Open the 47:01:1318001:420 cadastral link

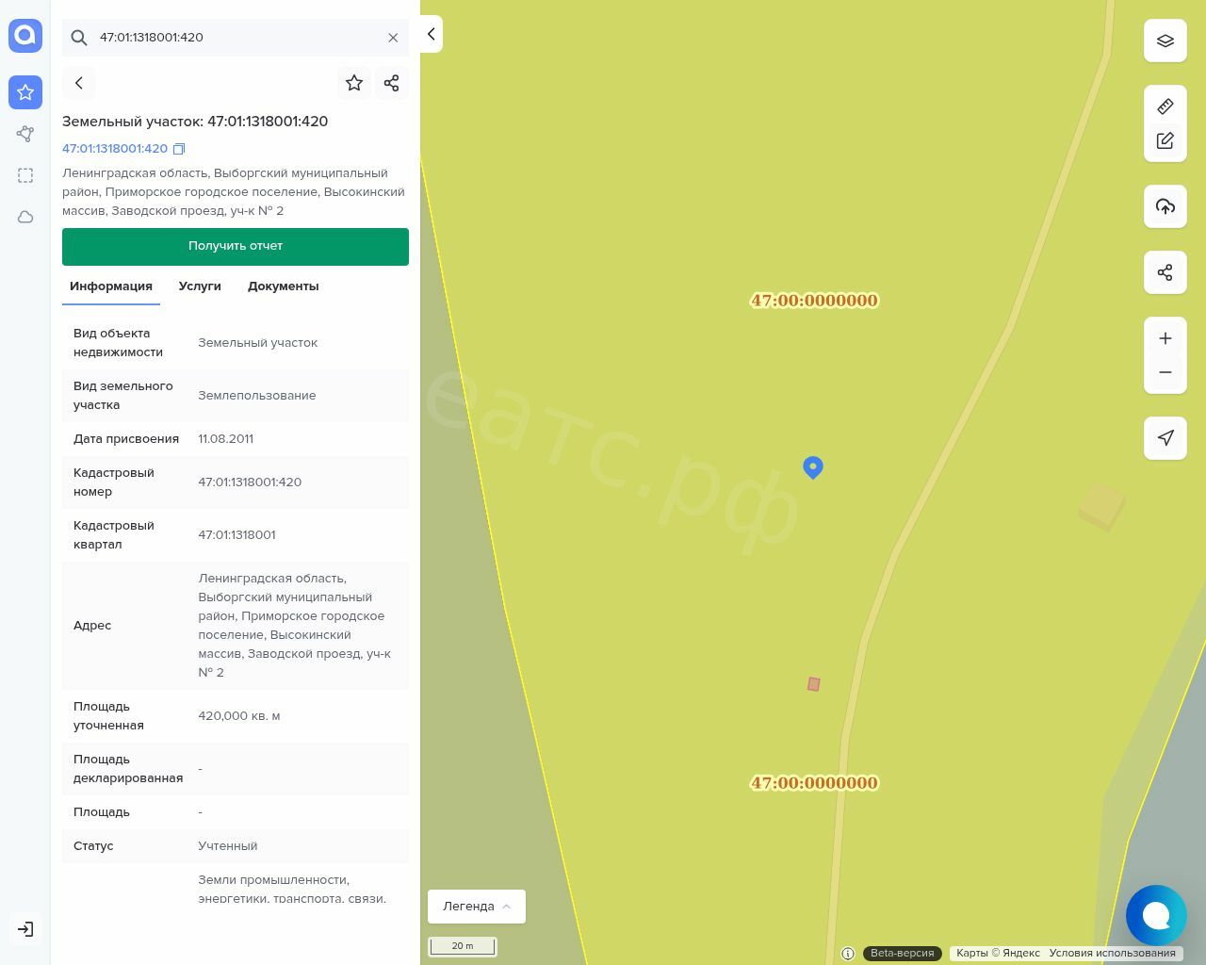pos(115,149)
